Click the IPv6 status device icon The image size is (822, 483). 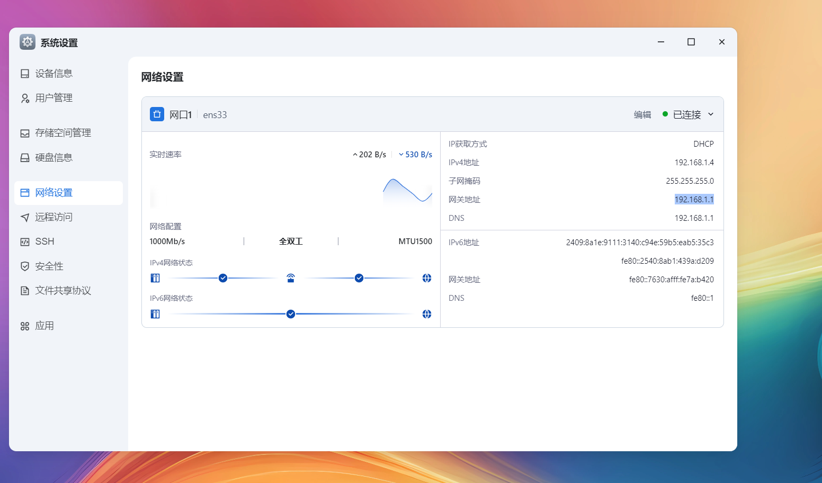click(x=155, y=314)
